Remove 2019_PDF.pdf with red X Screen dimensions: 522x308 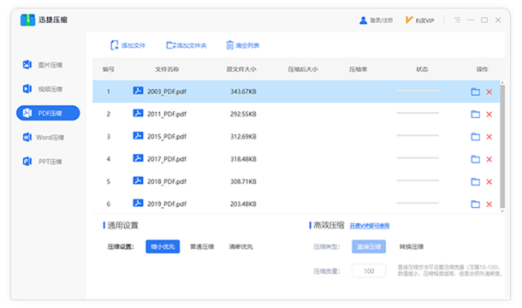point(489,204)
